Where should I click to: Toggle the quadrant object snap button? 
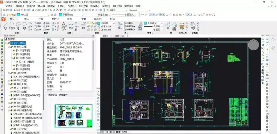(x=177, y=15)
